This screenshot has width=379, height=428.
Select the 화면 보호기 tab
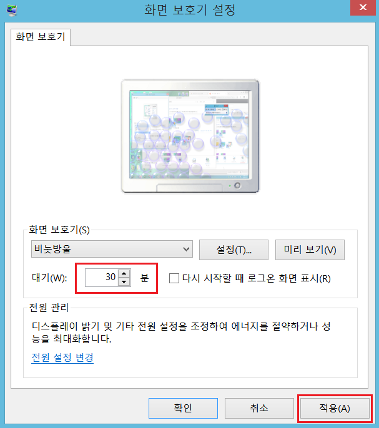[x=41, y=37]
